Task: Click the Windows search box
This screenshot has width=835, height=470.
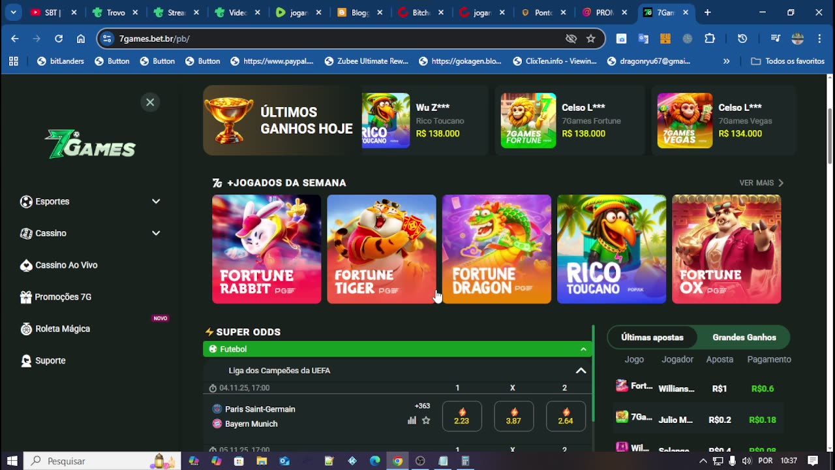Action: pos(102,461)
